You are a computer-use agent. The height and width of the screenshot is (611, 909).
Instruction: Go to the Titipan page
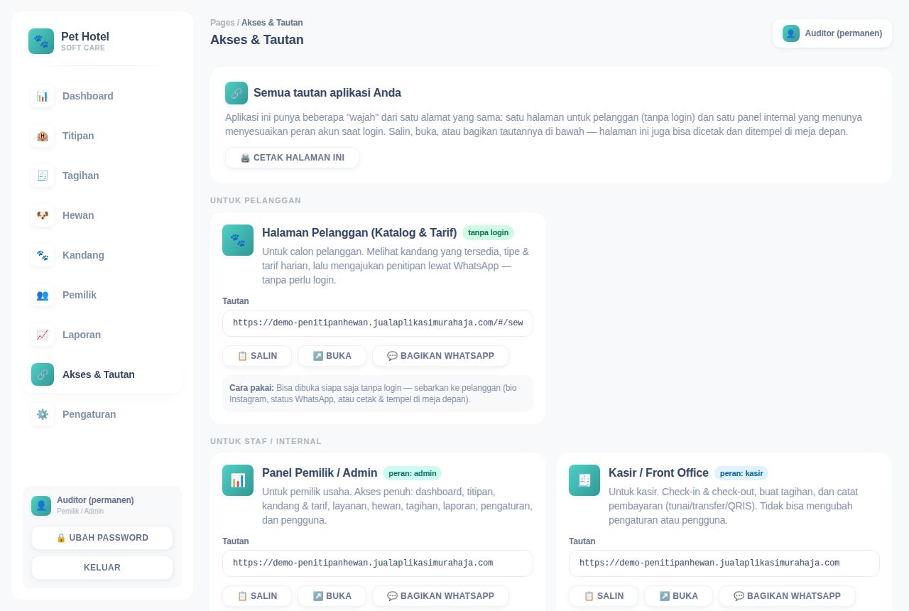[102, 136]
